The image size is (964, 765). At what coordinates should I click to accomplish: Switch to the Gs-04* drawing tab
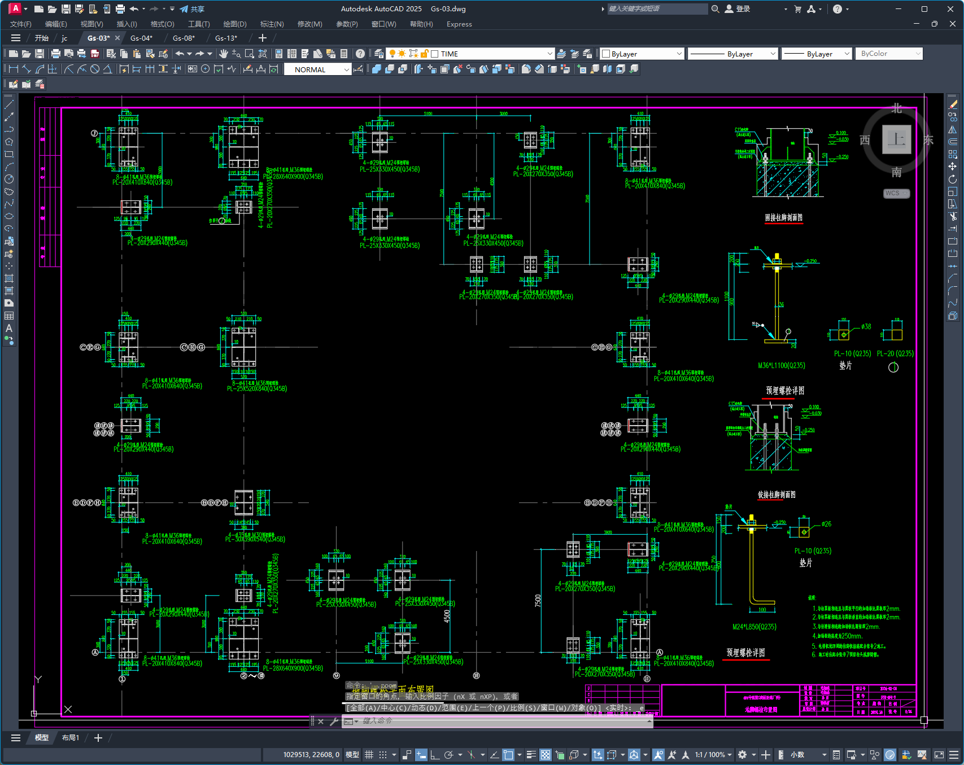141,38
